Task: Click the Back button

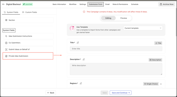Action: (51, 93)
